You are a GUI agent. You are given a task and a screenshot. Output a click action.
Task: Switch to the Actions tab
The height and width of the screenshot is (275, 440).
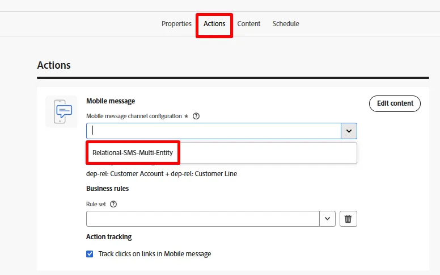click(214, 24)
